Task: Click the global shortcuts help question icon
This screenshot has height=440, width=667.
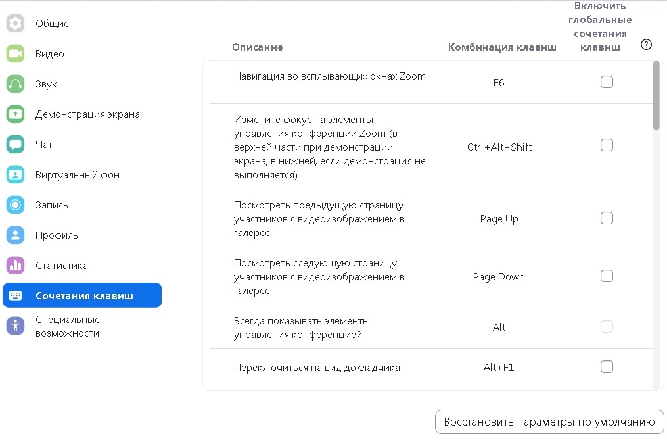Action: pyautogui.click(x=646, y=44)
